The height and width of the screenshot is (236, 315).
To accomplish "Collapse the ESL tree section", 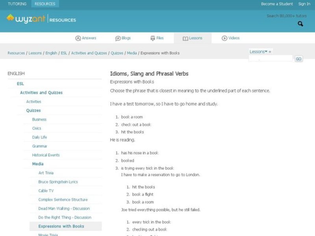I will [20, 84].
